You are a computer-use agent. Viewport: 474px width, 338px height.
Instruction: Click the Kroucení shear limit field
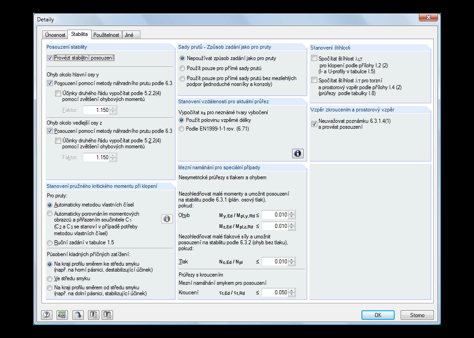coord(275,293)
